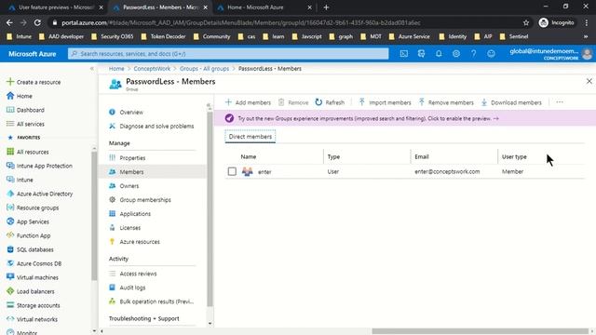The height and width of the screenshot is (335, 596).
Task: Open the Chrome three-dot menu
Action: pyautogui.click(x=587, y=22)
